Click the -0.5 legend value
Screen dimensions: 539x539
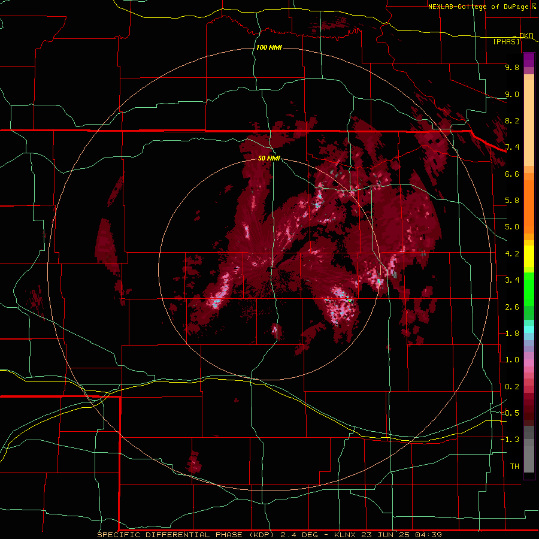click(x=510, y=413)
